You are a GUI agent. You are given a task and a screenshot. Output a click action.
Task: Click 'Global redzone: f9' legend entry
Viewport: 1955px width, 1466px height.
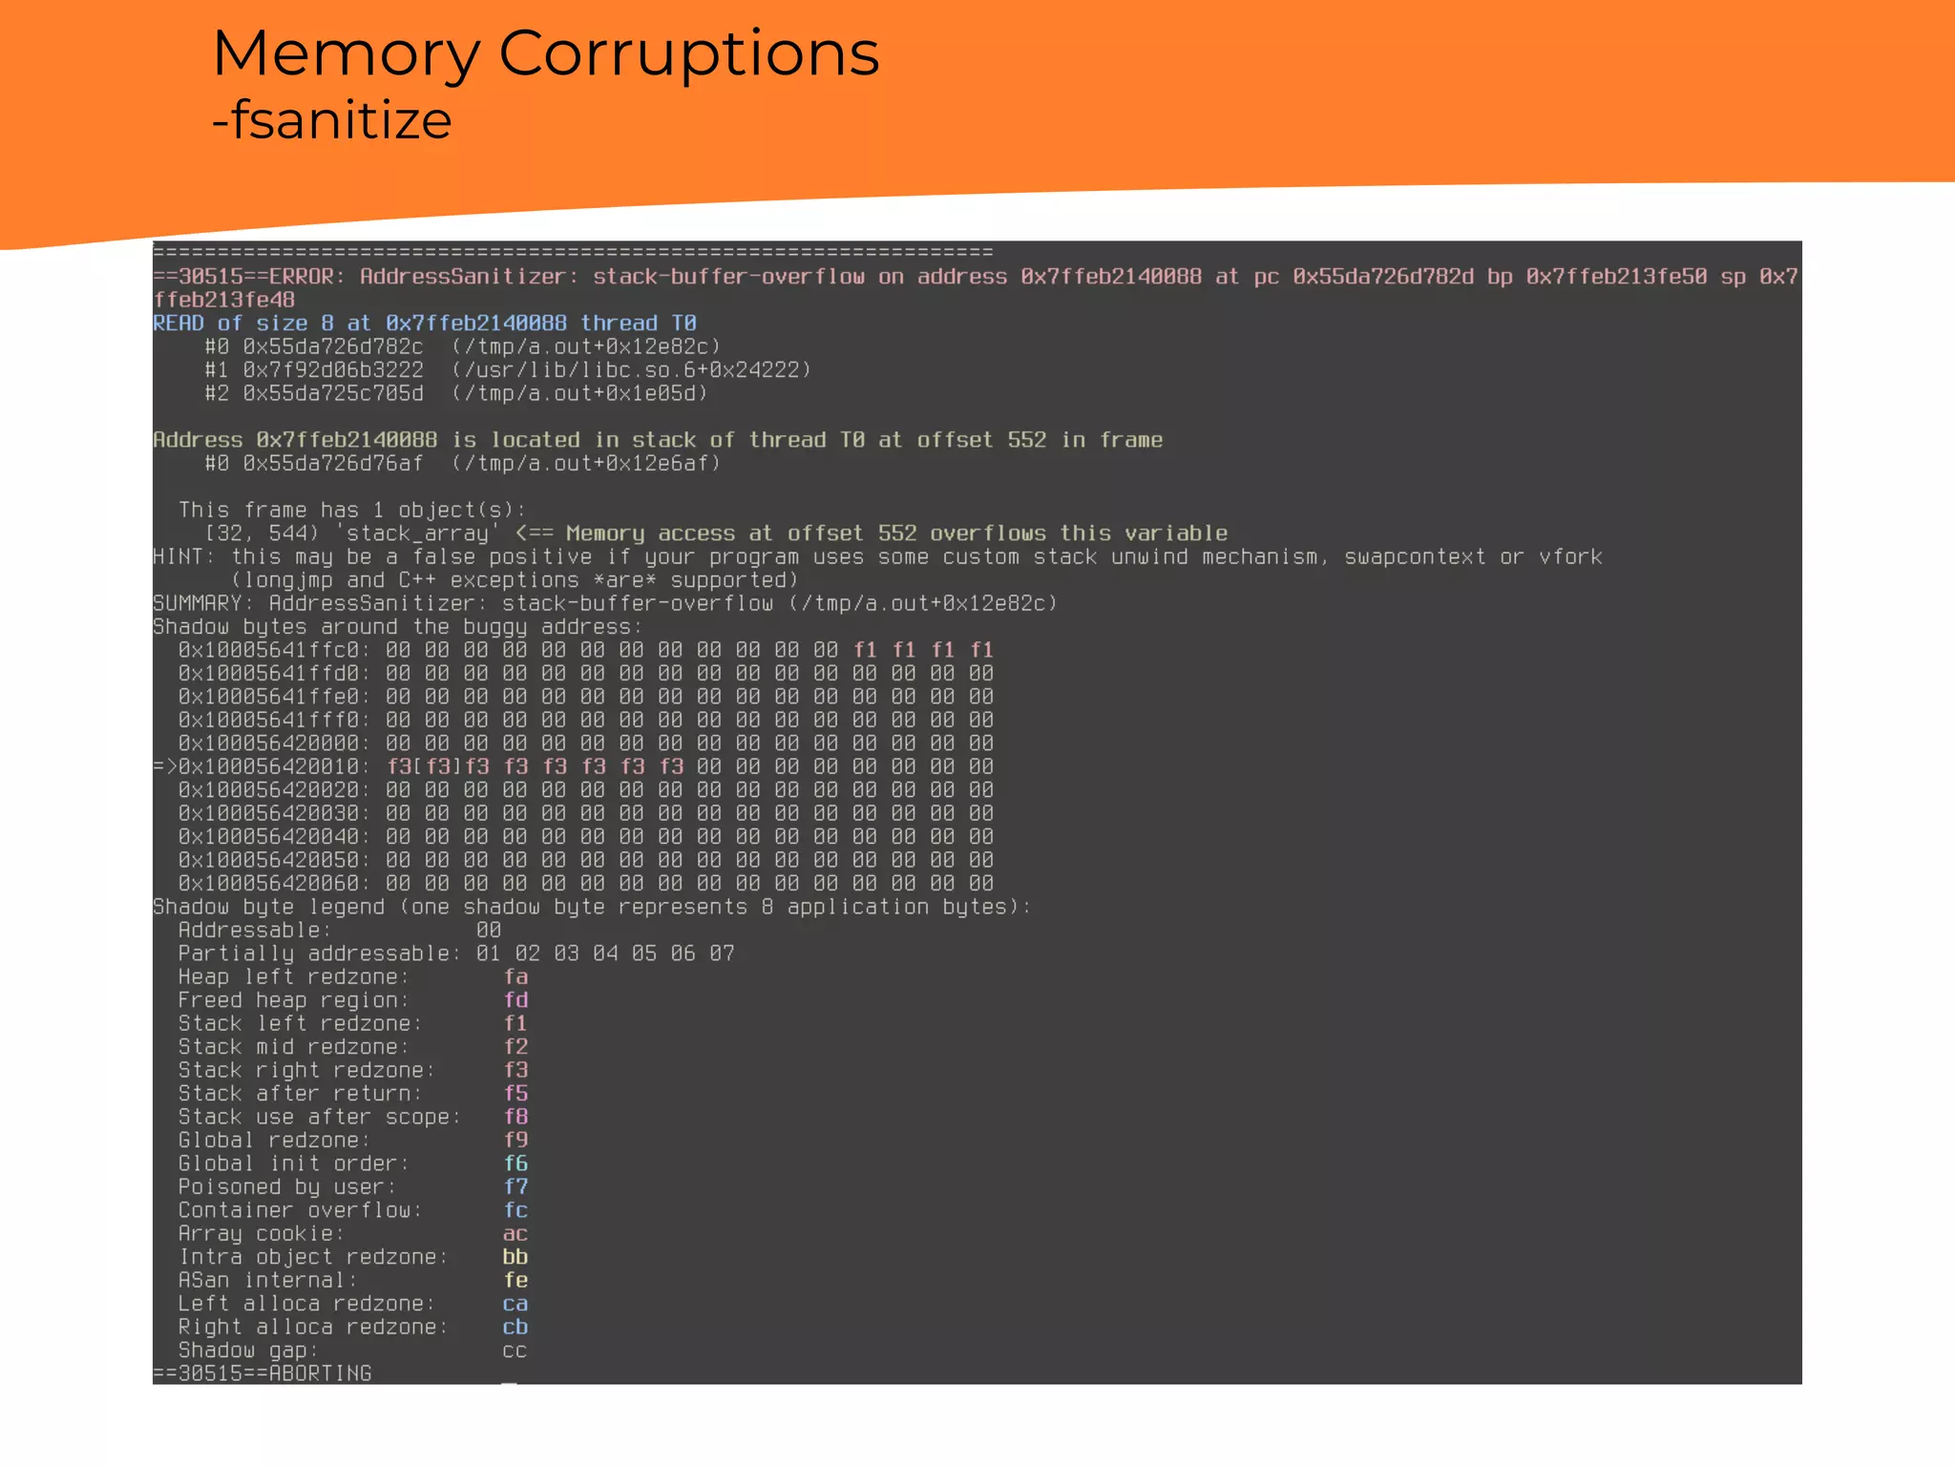coord(353,1141)
